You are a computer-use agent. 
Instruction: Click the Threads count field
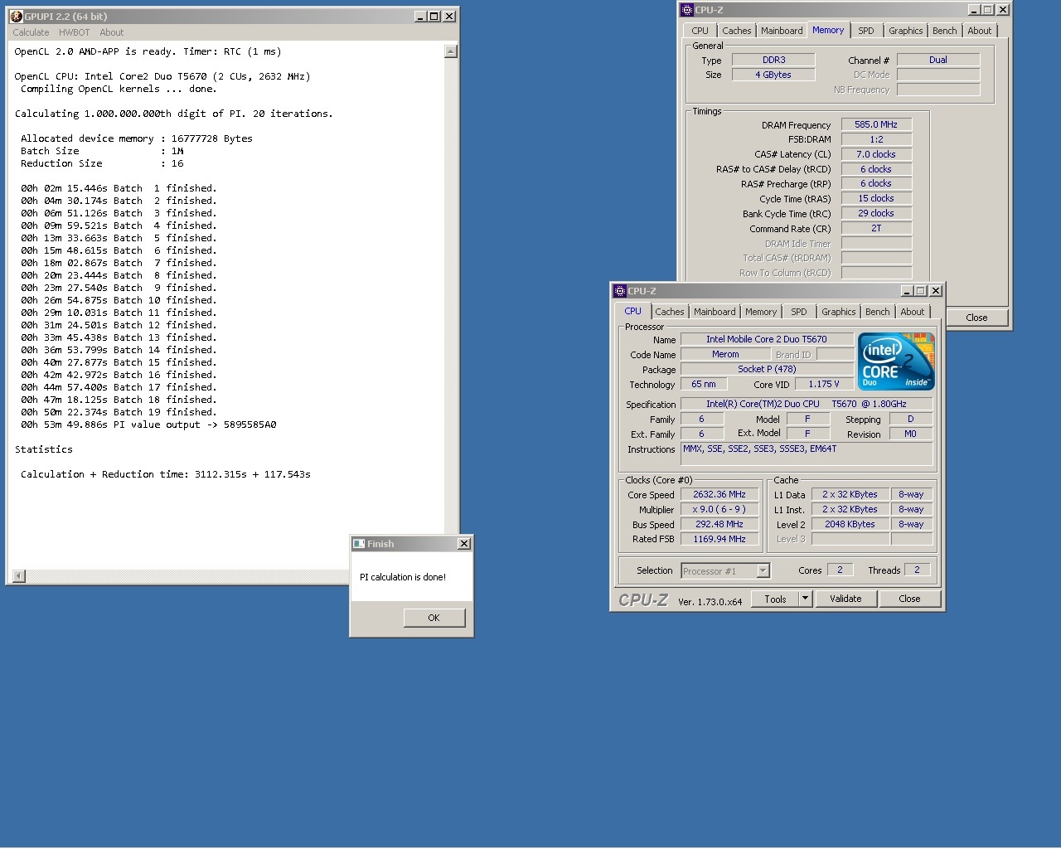917,570
